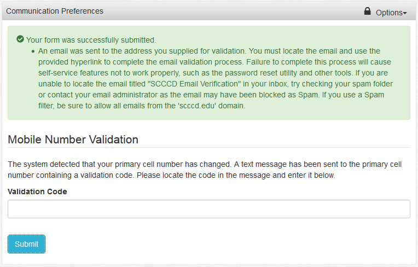Click the 'spam folder' phrase in the alert
The image size is (418, 267).
372,84
